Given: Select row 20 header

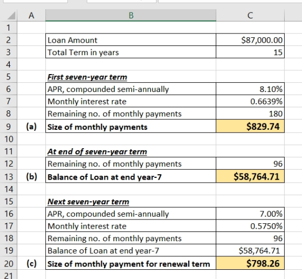Looking at the screenshot, I should 9,263.
